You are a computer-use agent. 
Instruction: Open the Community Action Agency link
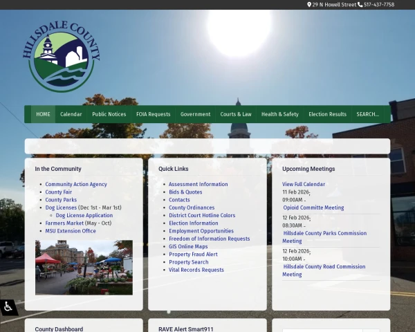(x=76, y=184)
